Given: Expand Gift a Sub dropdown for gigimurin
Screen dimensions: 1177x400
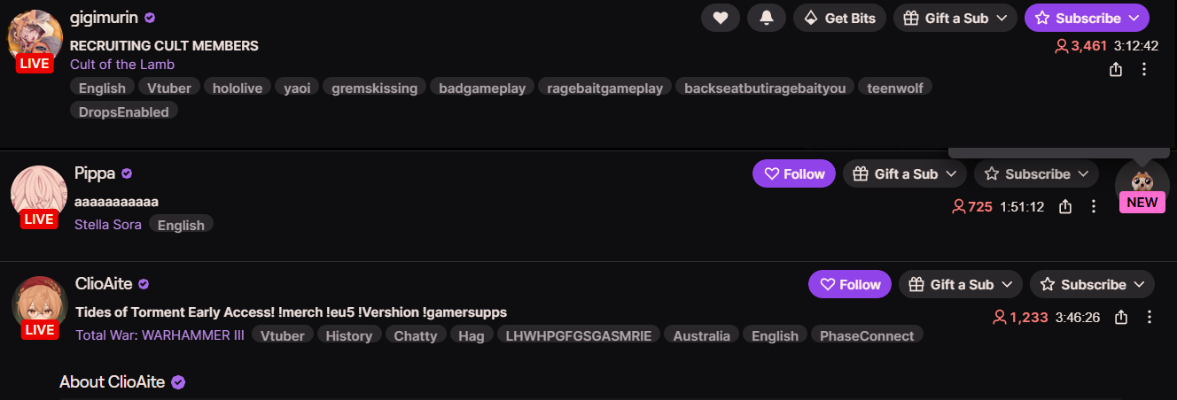Looking at the screenshot, I should point(955,18).
